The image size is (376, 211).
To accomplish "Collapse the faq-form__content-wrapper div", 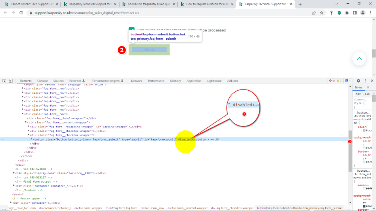I will pos(26,122).
